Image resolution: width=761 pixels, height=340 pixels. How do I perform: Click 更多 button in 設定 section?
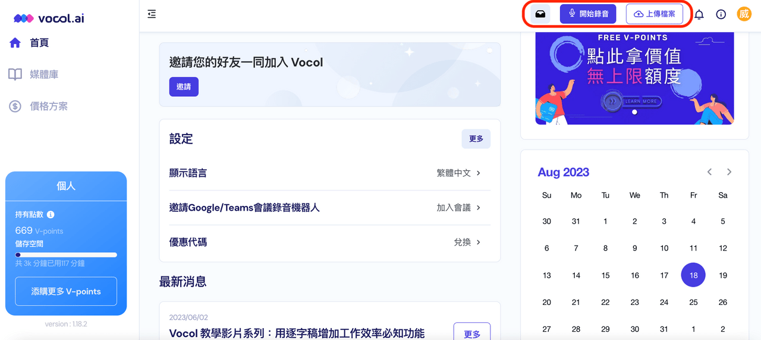click(x=476, y=139)
